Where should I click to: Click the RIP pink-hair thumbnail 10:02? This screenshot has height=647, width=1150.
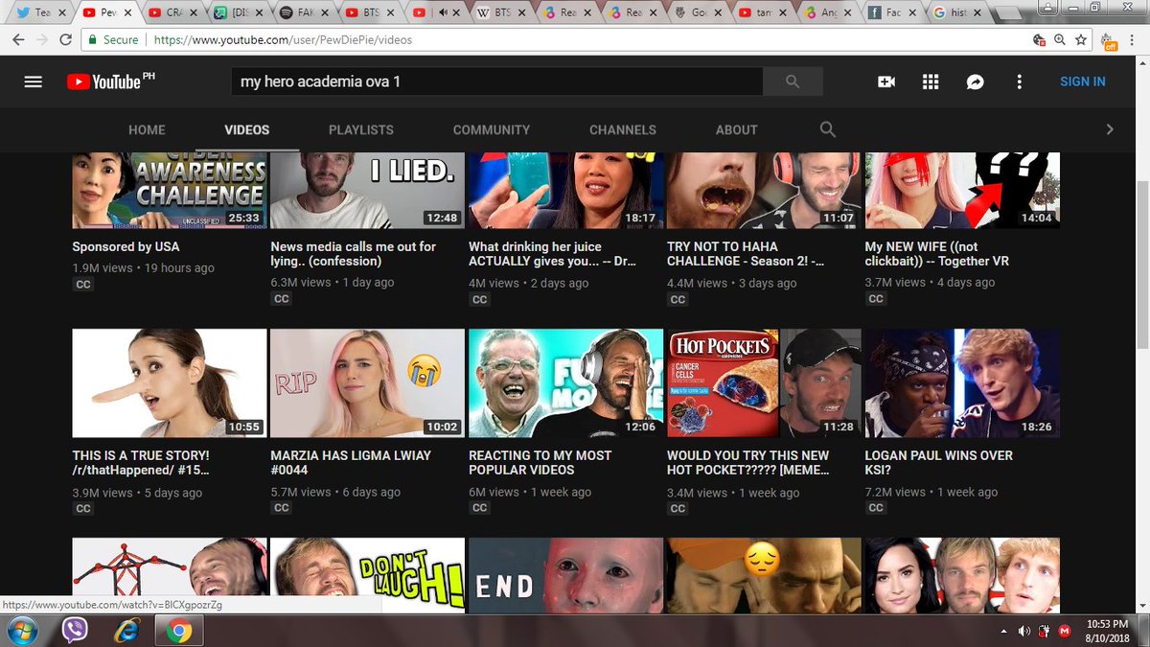coord(368,383)
